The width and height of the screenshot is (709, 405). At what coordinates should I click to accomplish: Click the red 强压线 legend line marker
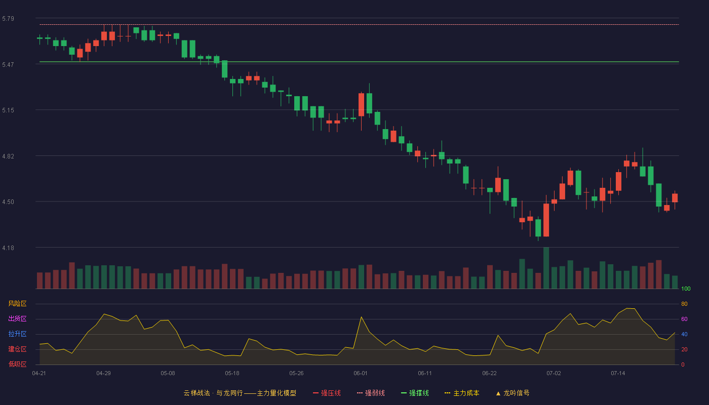[316, 393]
